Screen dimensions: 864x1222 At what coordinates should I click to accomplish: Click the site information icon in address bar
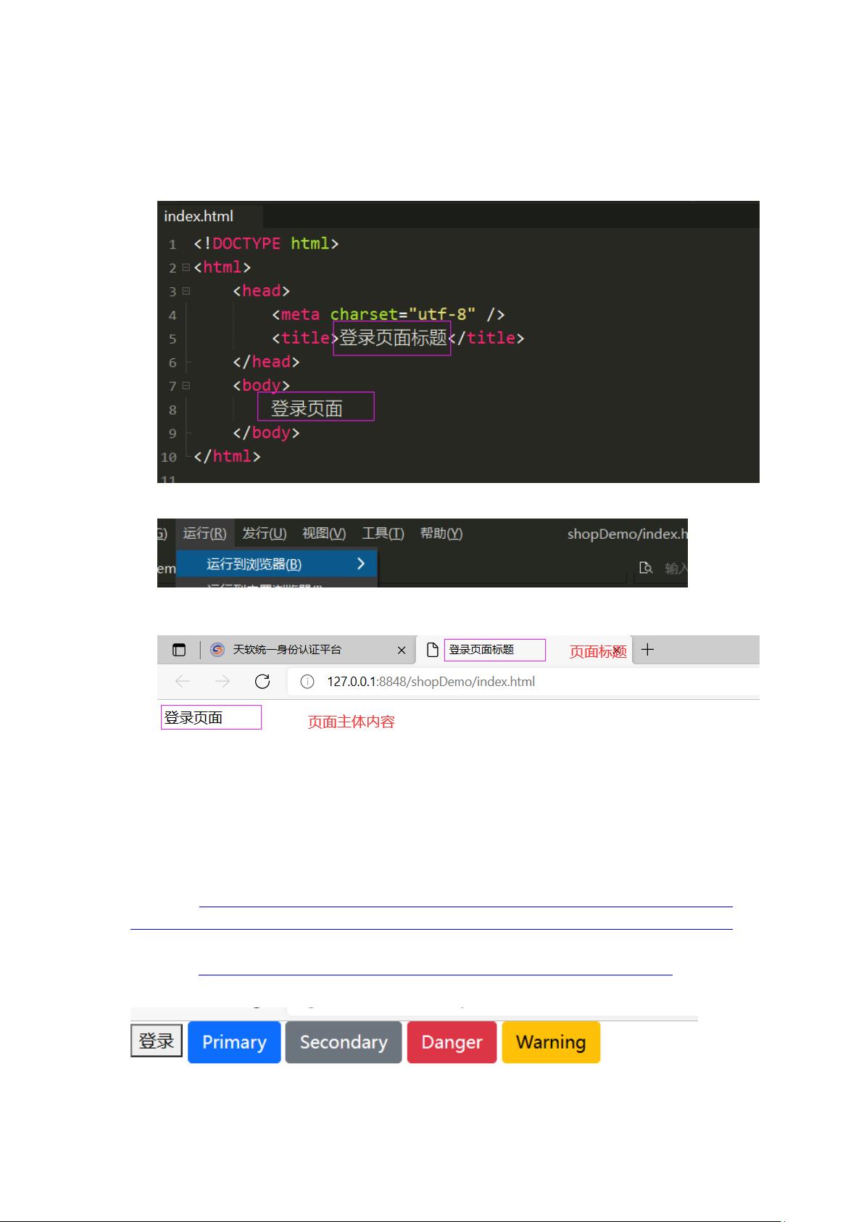(x=307, y=682)
